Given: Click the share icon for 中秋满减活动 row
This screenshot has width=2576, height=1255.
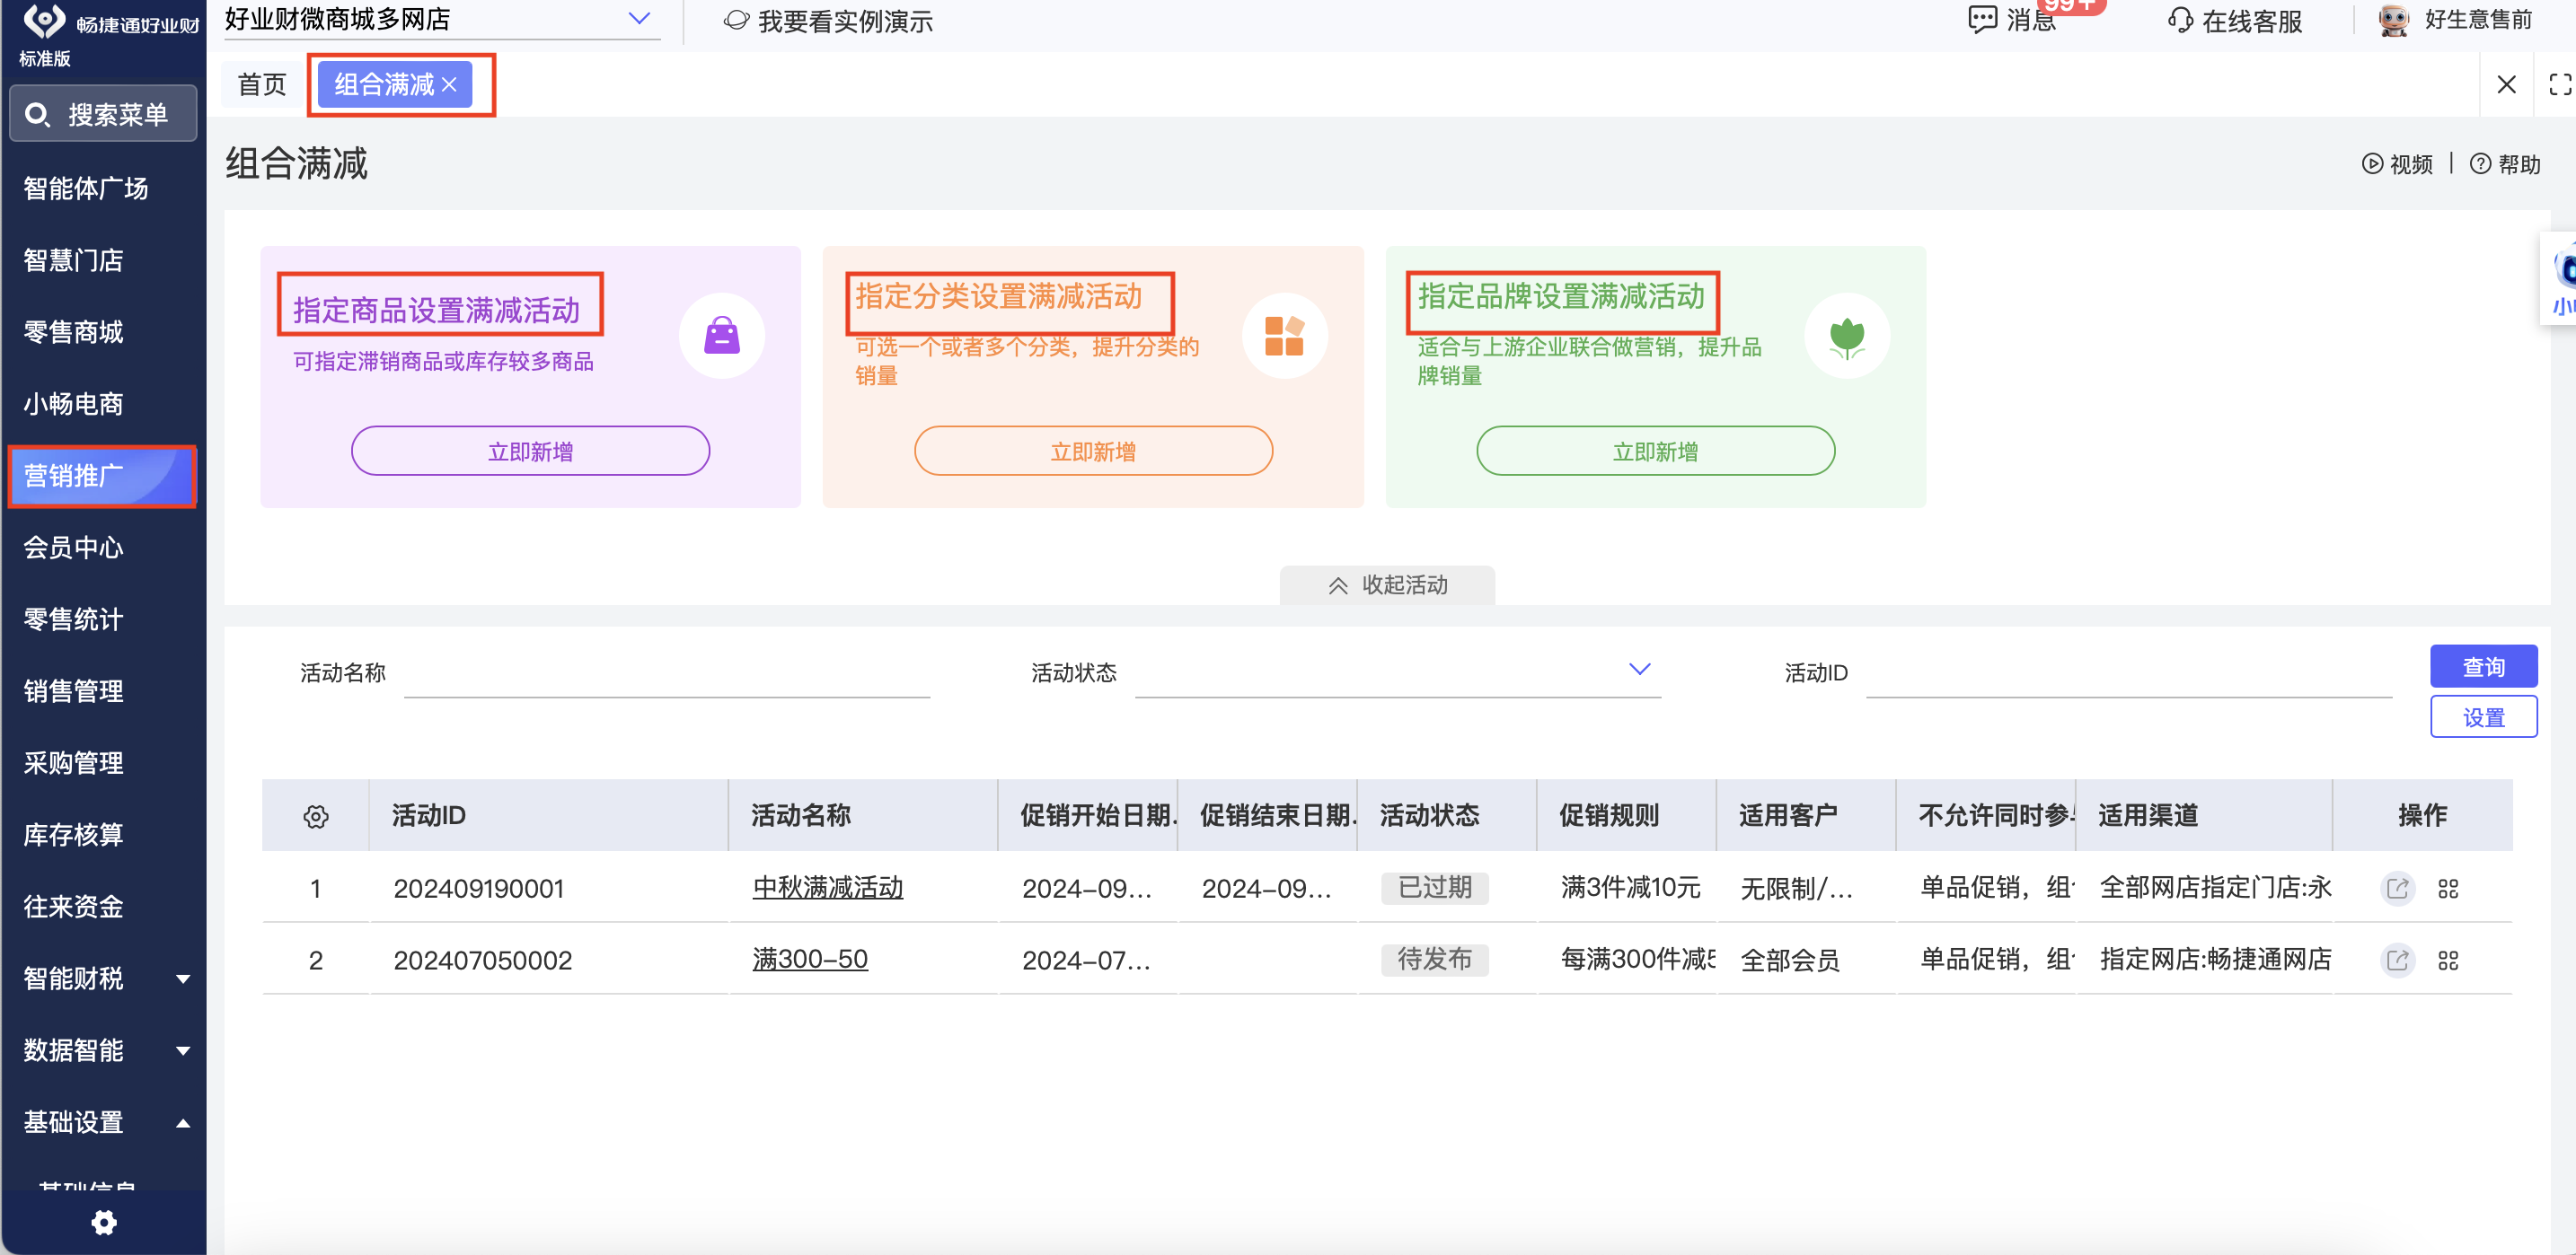Looking at the screenshot, I should (2397, 889).
